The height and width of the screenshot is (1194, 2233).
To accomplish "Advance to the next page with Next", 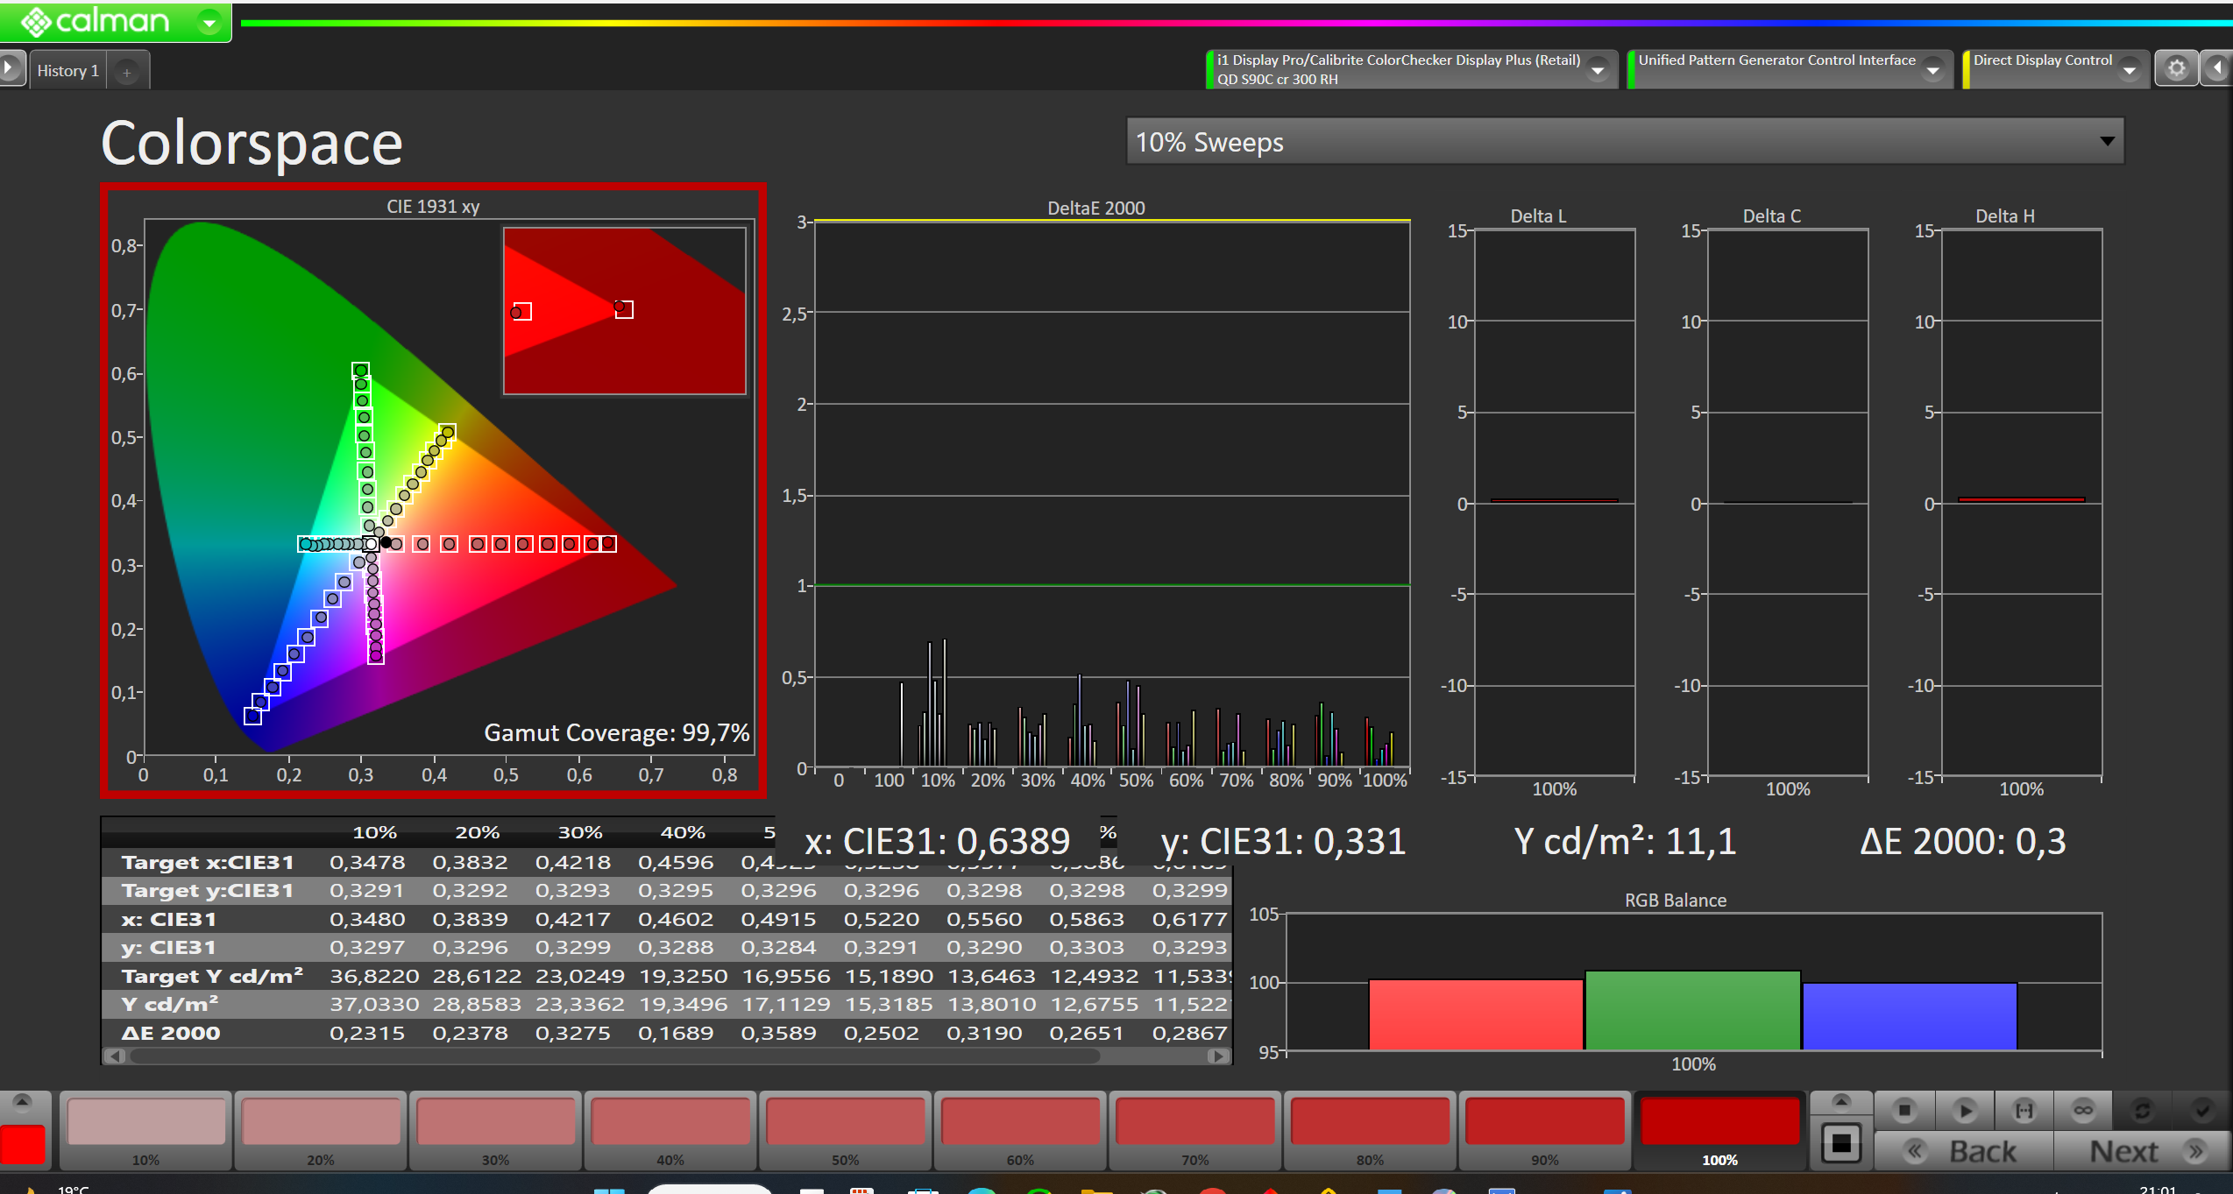I will pyautogui.click(x=2144, y=1151).
